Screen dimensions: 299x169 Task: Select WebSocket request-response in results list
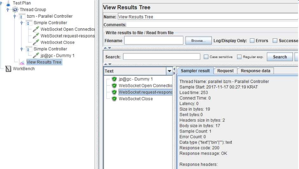pos(145,92)
